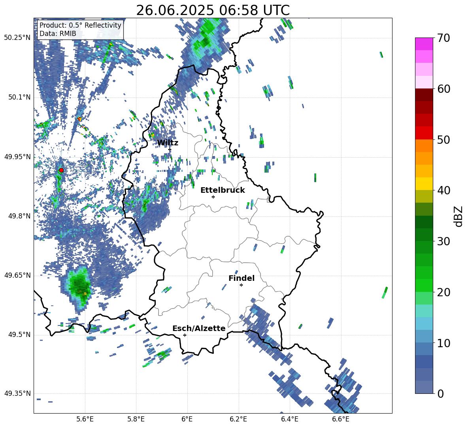Click the colorbar tick label 70
Viewport: 468px width, 427px height.
point(444,38)
